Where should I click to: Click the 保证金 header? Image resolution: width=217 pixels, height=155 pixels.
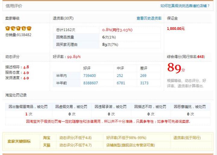coord(172,18)
